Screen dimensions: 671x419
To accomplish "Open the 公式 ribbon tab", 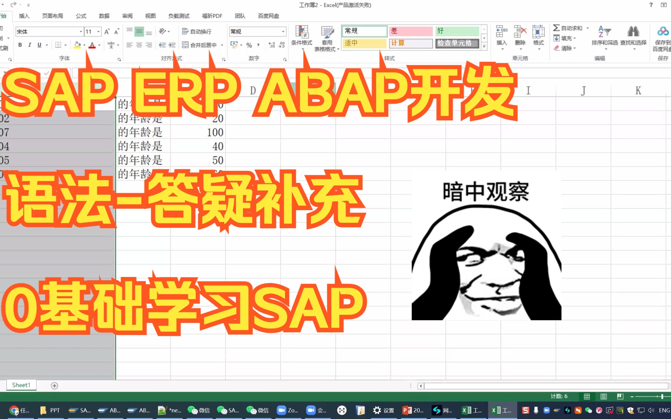I will (x=81, y=16).
